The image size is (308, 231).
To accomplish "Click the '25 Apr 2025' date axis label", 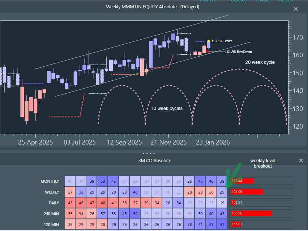I will pyautogui.click(x=35, y=142).
